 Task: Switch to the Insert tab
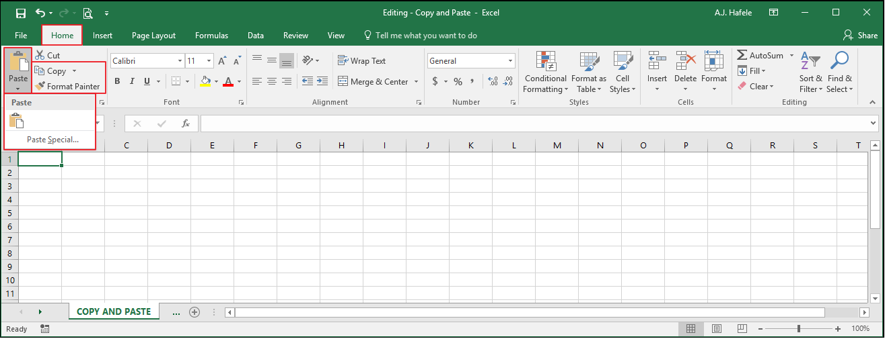click(102, 36)
